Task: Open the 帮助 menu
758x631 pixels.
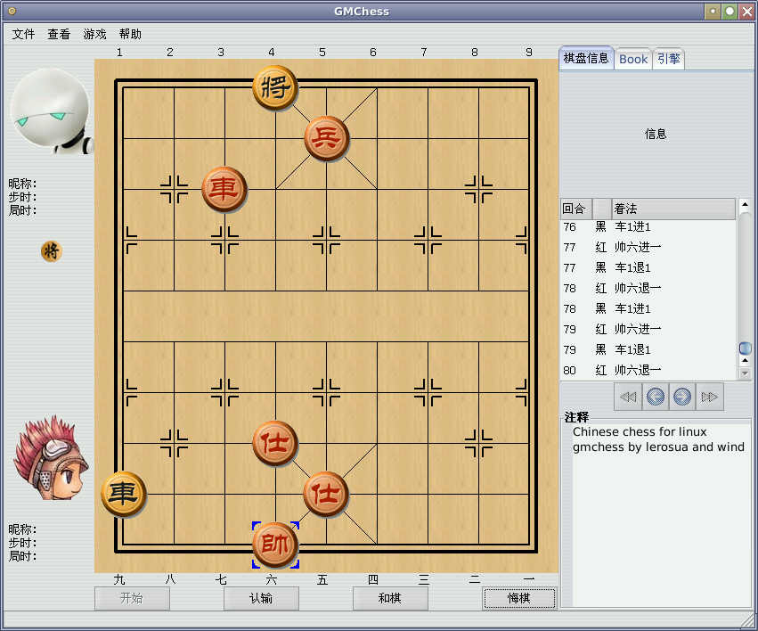Action: (x=131, y=34)
